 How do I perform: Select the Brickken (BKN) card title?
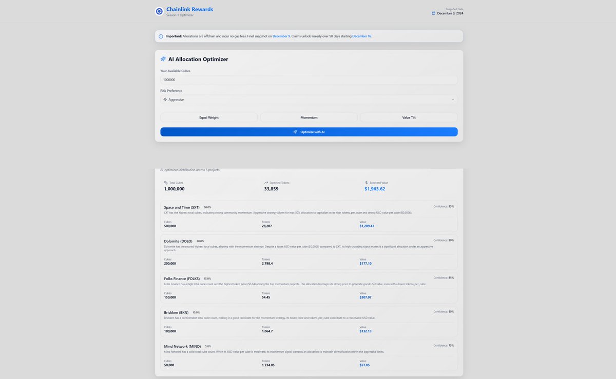pyautogui.click(x=177, y=312)
